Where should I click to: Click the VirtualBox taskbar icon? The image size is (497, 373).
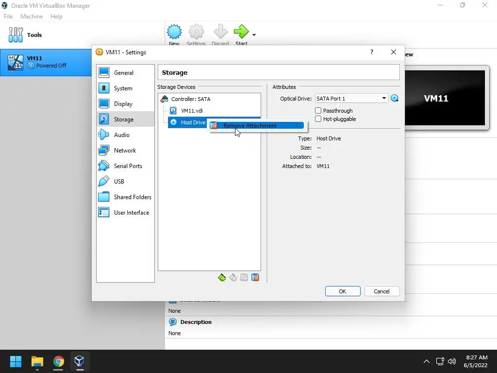coord(79,361)
